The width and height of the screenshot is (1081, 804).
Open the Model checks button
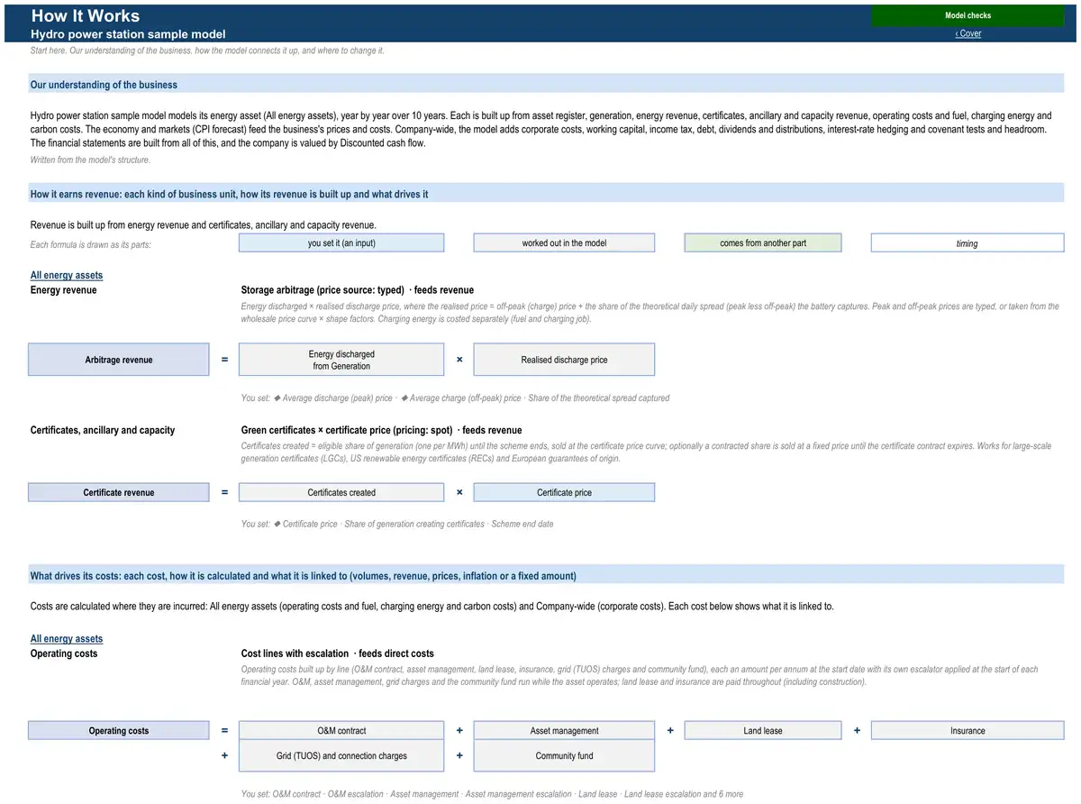[x=967, y=15]
